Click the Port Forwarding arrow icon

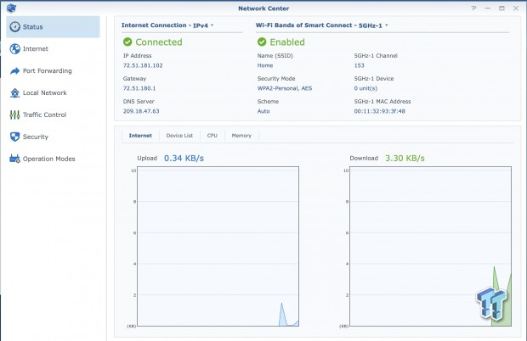pos(14,71)
